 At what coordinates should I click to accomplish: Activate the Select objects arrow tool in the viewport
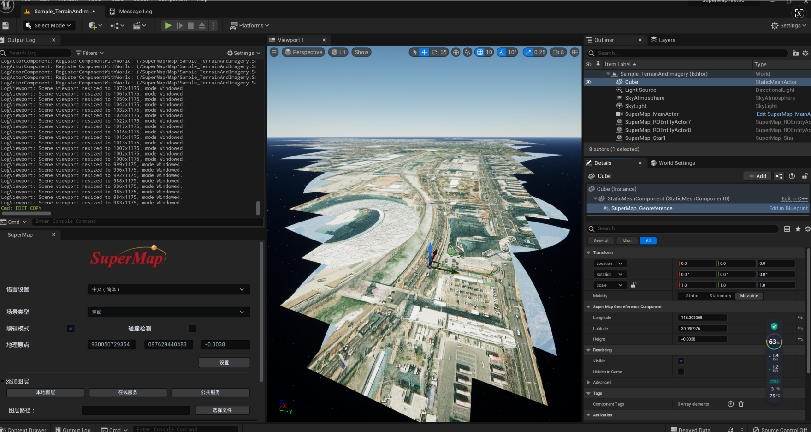point(414,52)
